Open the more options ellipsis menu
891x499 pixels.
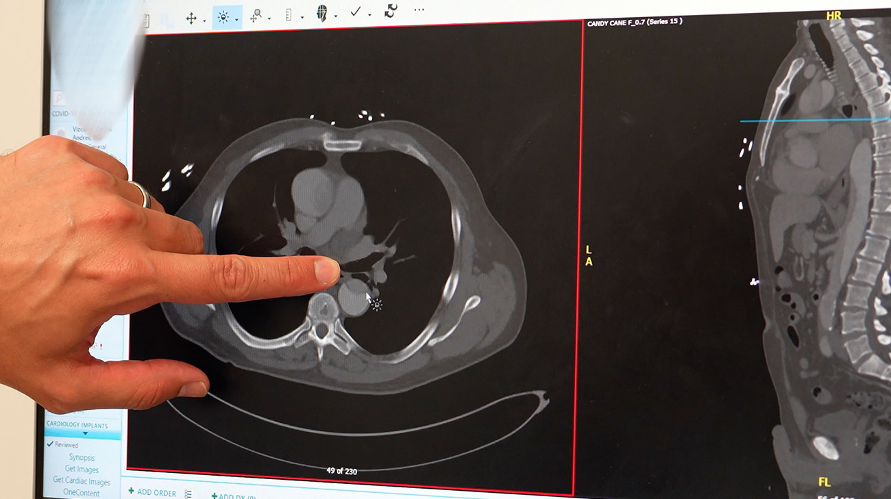click(x=419, y=10)
